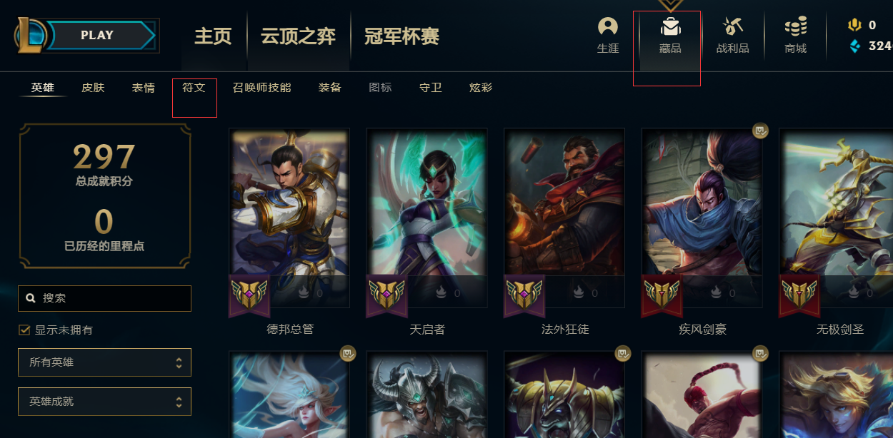The height and width of the screenshot is (438, 893).
Task: Open the 冠军杯赛 page
Action: click(401, 36)
